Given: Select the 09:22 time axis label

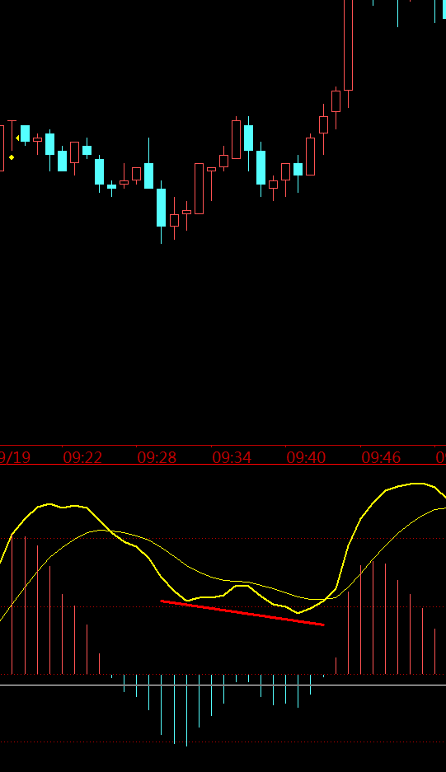Looking at the screenshot, I should (x=82, y=458).
